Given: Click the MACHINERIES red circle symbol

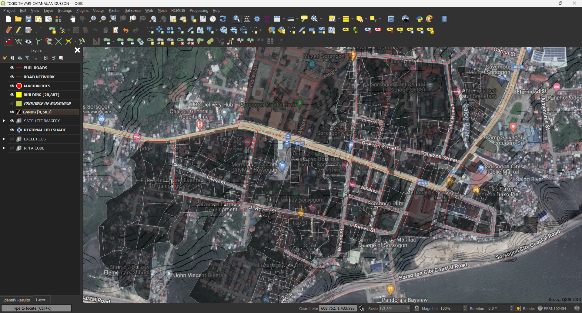Looking at the screenshot, I should point(18,86).
